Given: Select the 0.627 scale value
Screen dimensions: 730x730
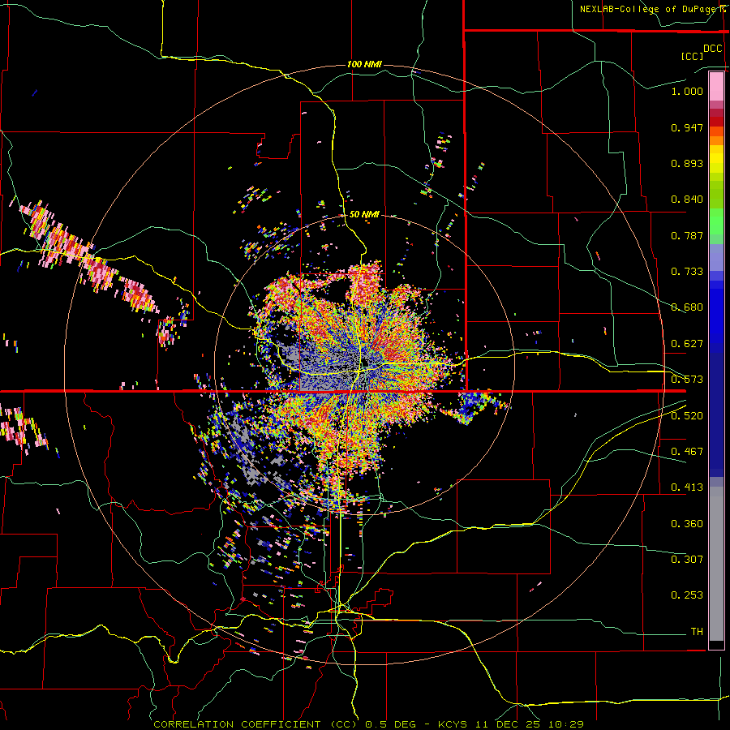Looking at the screenshot, I should coord(687,344).
